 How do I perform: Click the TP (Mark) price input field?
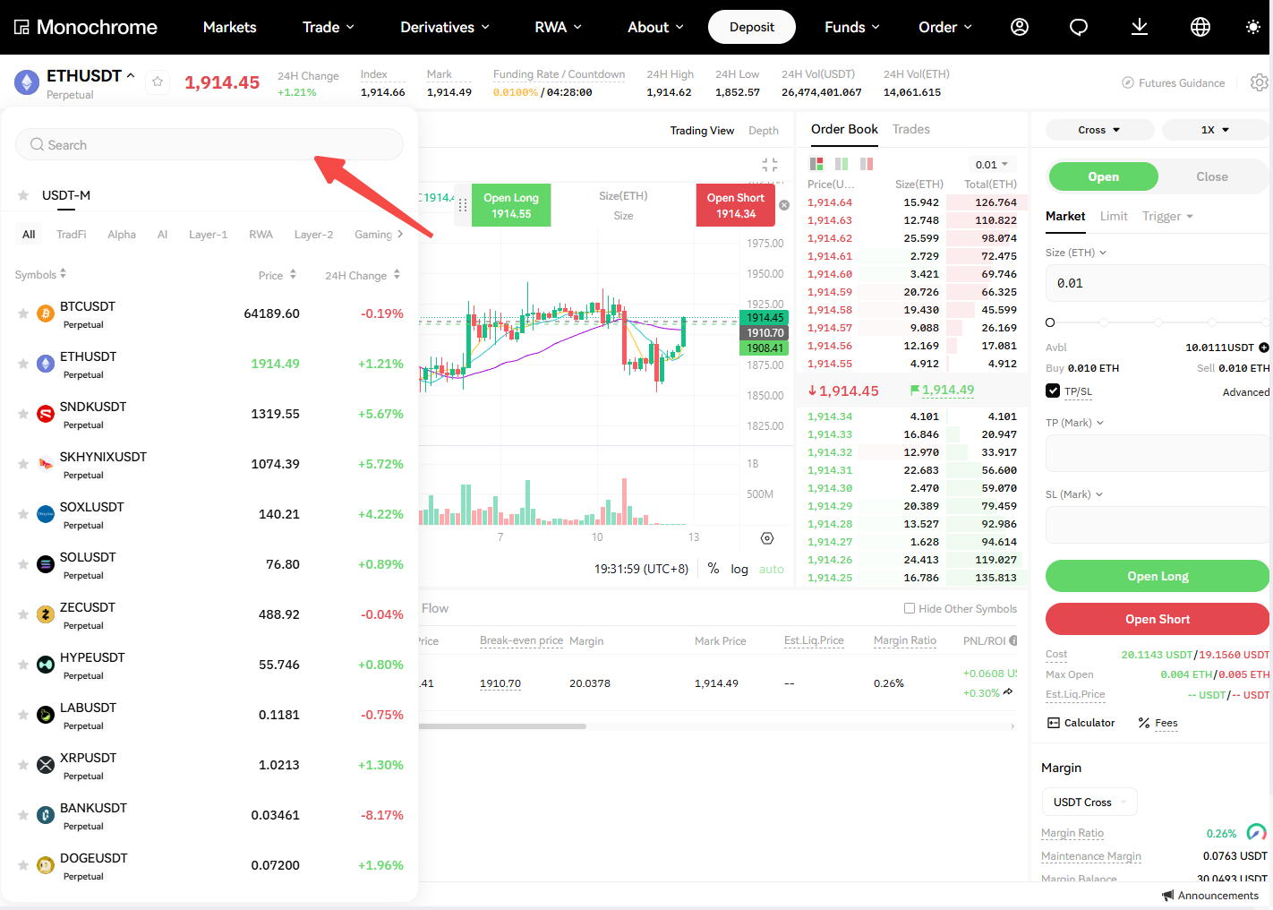coord(1158,453)
